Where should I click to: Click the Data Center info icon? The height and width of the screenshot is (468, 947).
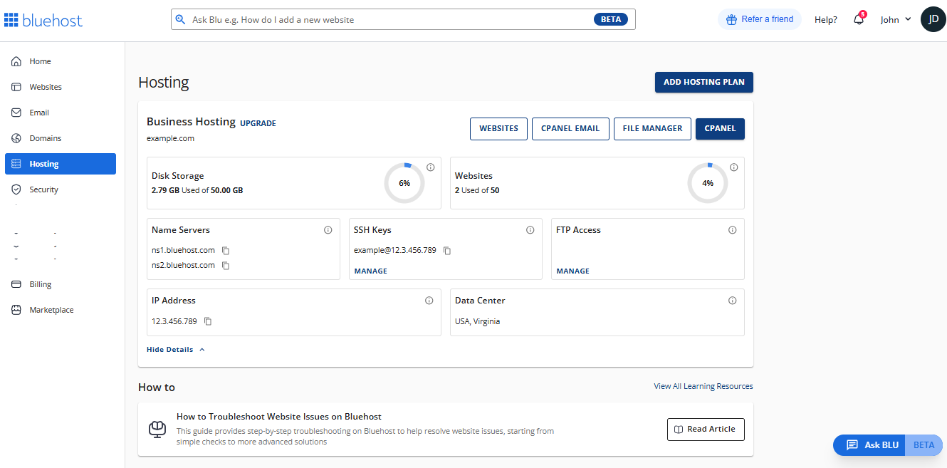[733, 300]
